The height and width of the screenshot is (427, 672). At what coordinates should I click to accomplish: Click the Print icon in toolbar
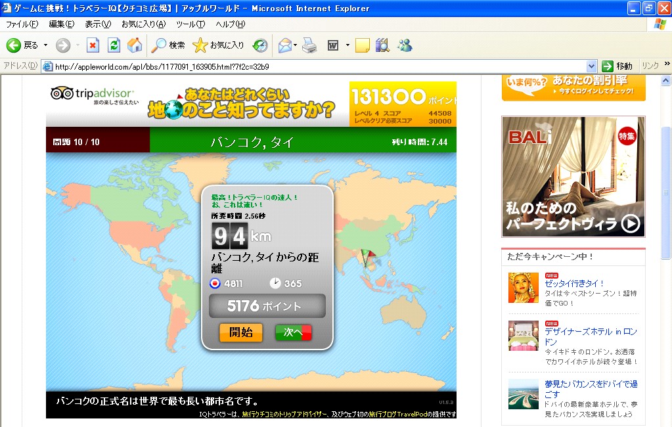pos(309,45)
